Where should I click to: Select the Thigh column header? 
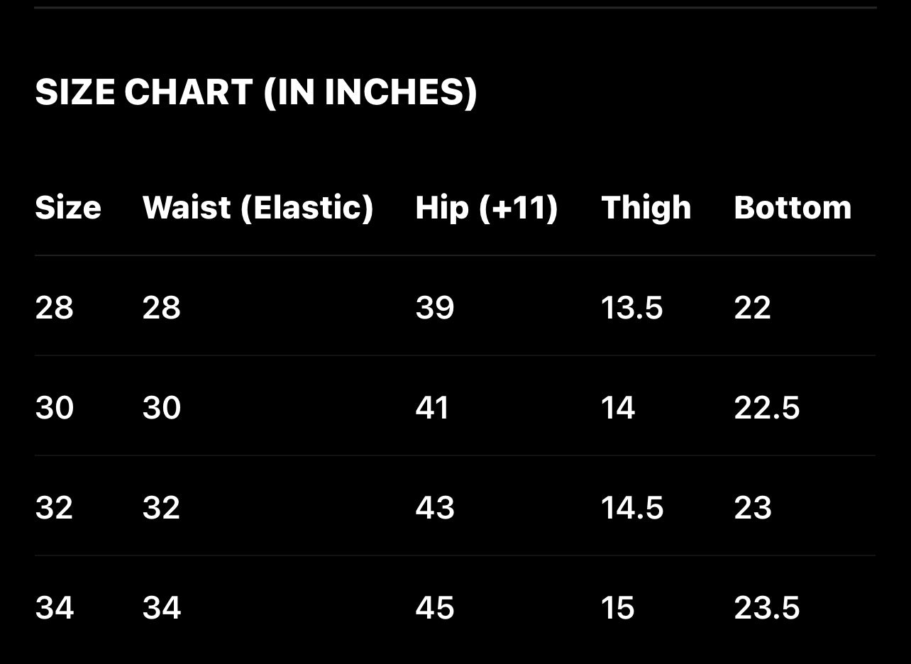[x=646, y=208]
